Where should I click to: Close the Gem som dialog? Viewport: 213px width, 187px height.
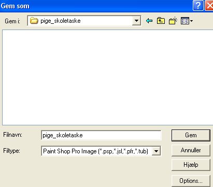209,6
